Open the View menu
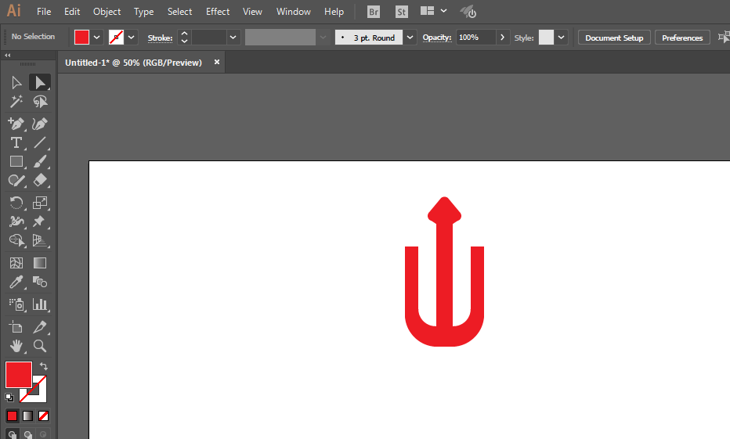This screenshot has width=730, height=439. (252, 12)
